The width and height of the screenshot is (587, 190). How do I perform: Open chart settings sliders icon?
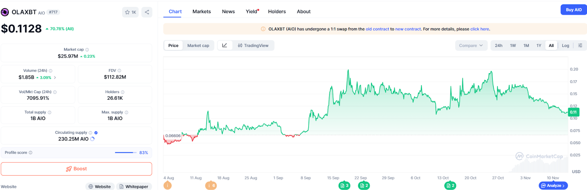coord(580,45)
